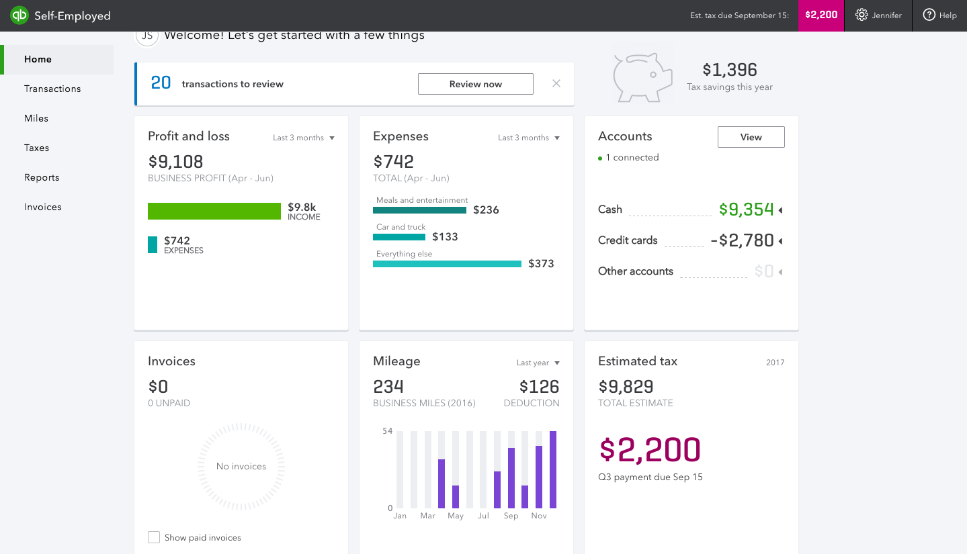Open Invoices in sidebar
Viewport: 967px width, 554px height.
43,207
